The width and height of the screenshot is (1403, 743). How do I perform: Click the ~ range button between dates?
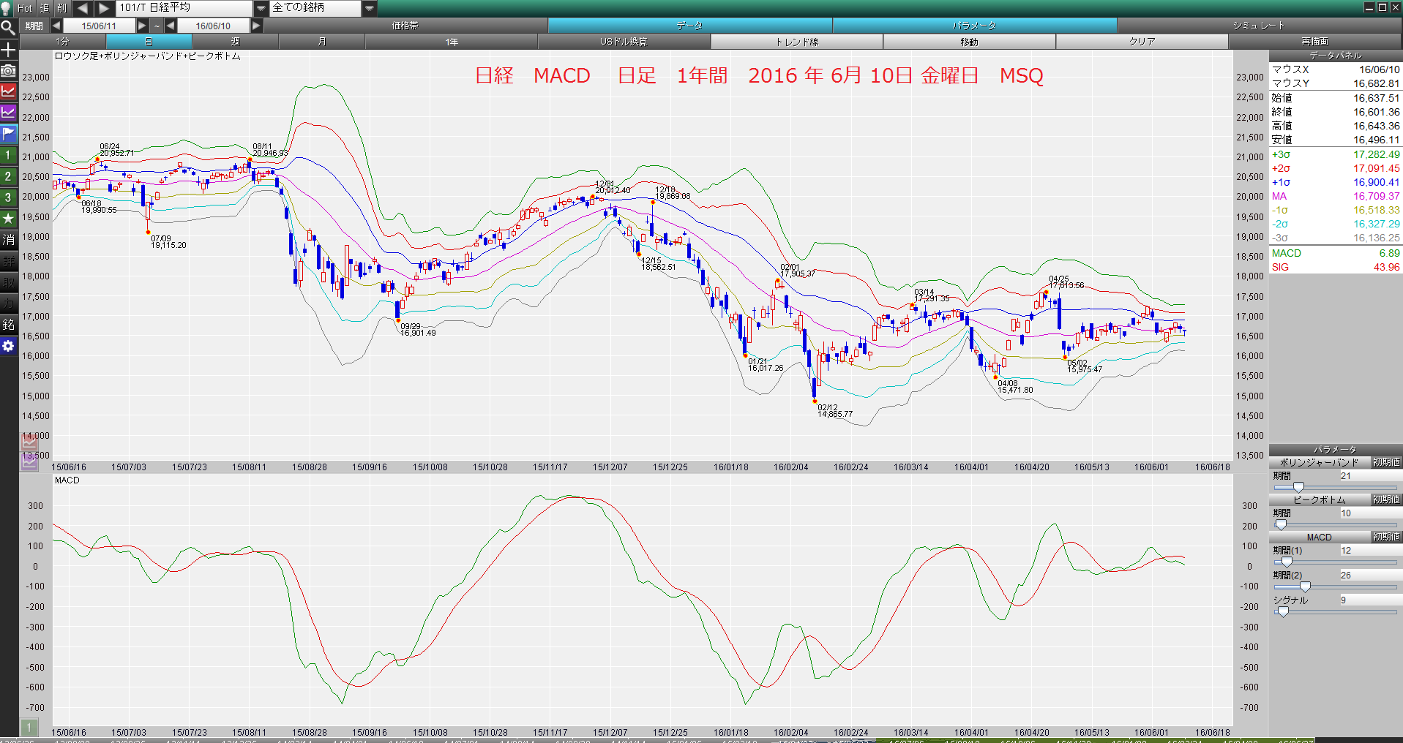point(157,26)
